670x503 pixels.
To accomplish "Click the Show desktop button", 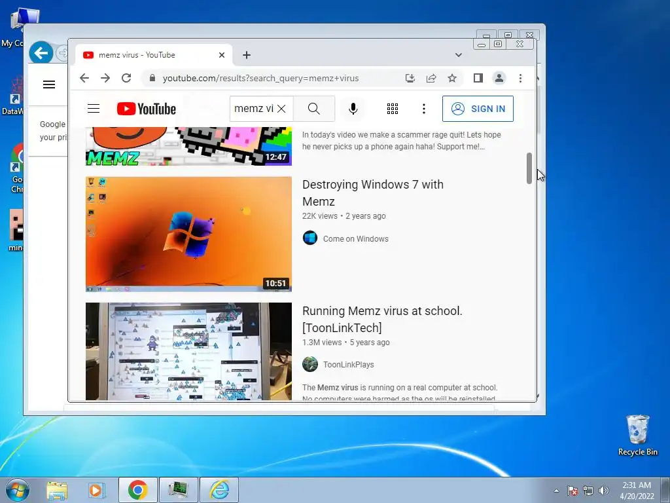I will (665, 490).
